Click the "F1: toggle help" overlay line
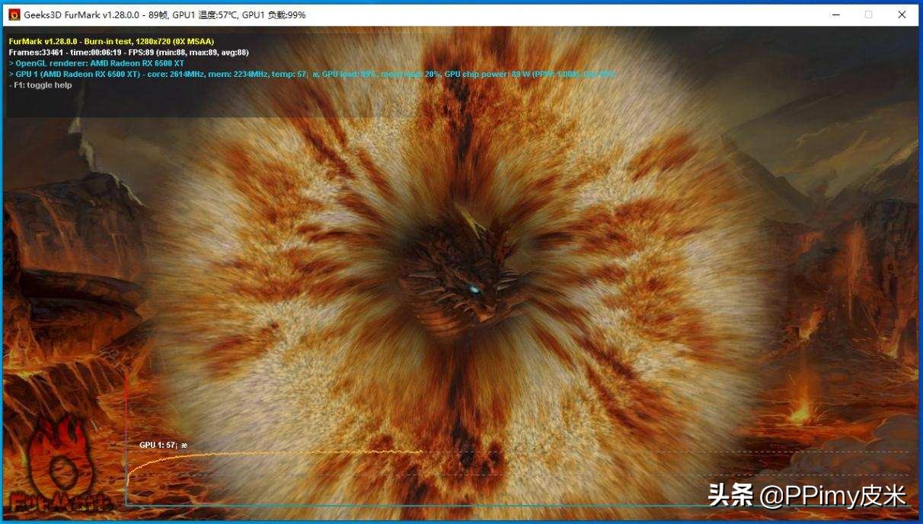Screen dimensions: 923x524 [x=40, y=85]
